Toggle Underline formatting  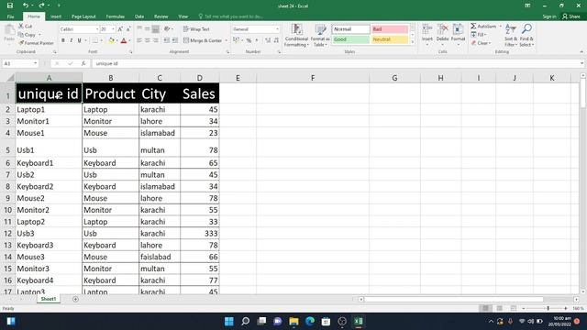click(80, 40)
